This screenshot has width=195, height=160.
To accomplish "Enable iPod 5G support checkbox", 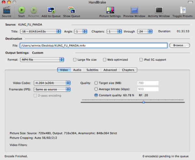I will coord(141,60).
